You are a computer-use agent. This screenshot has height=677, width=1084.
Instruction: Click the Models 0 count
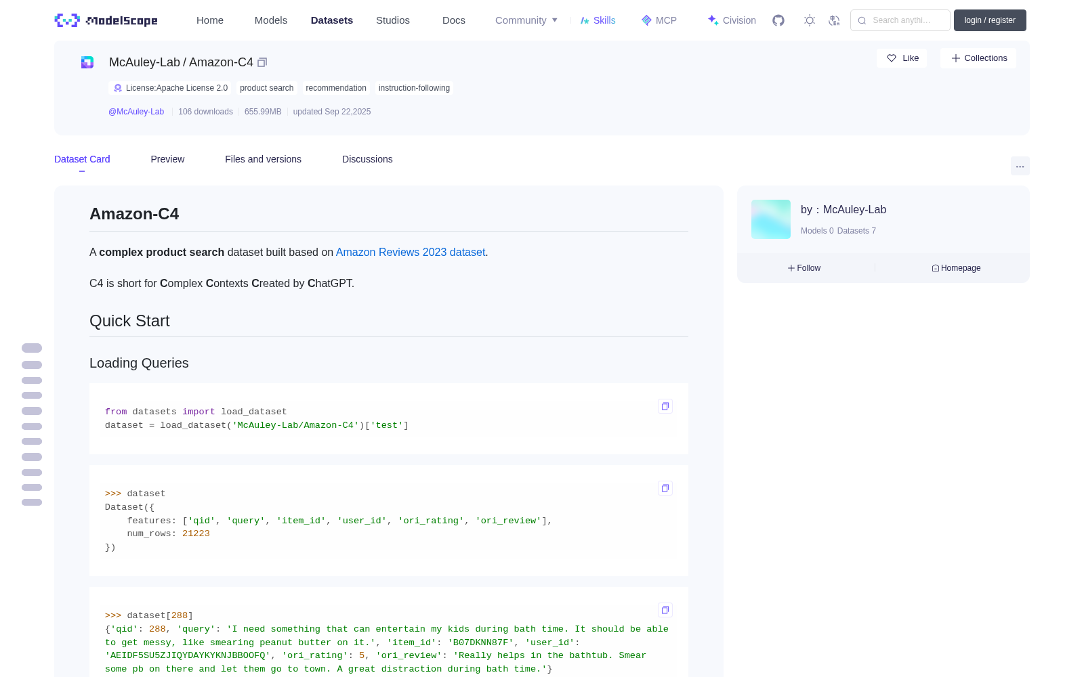tap(817, 231)
